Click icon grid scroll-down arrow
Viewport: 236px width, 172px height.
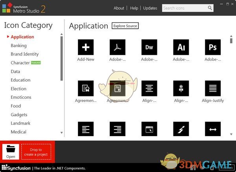click(231, 134)
